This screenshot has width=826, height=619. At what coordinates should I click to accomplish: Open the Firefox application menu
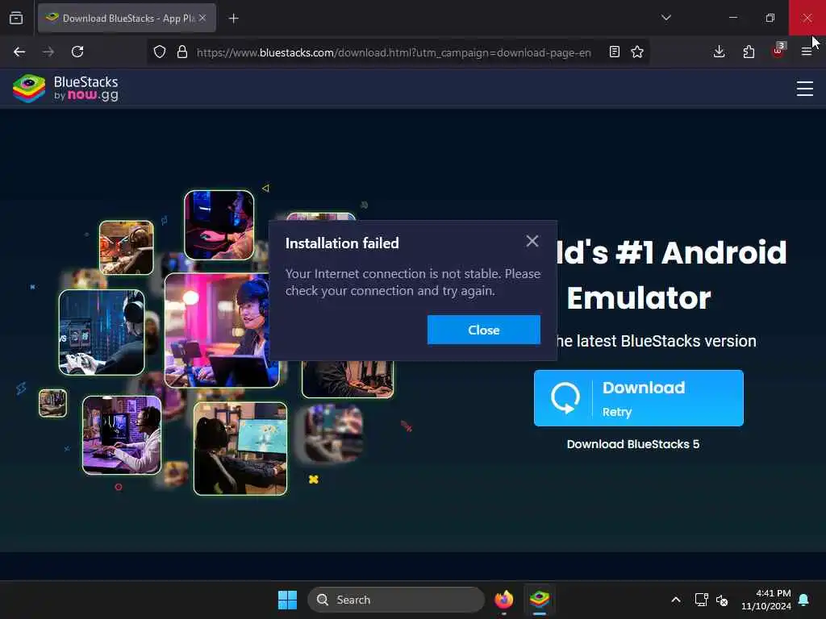pos(806,52)
